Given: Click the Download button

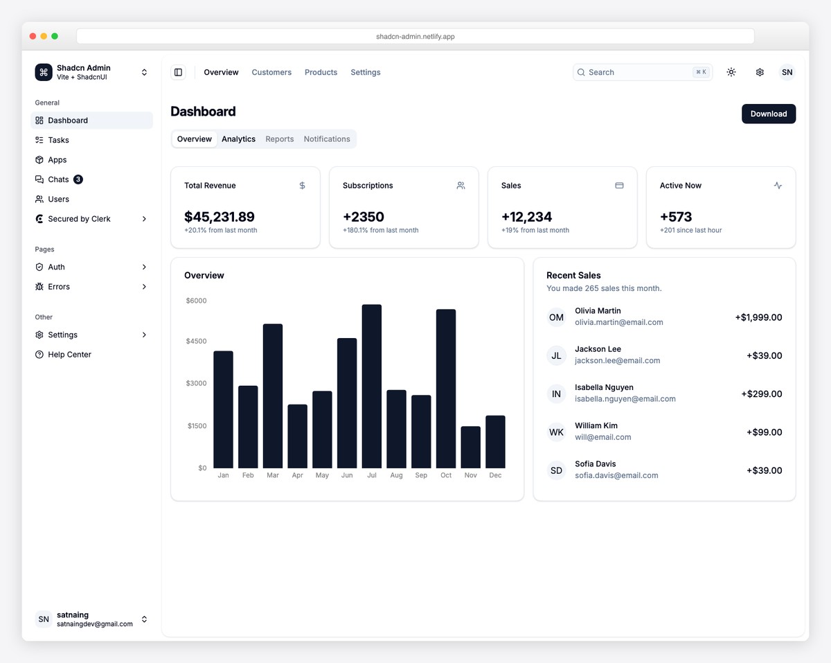Looking at the screenshot, I should tap(768, 114).
